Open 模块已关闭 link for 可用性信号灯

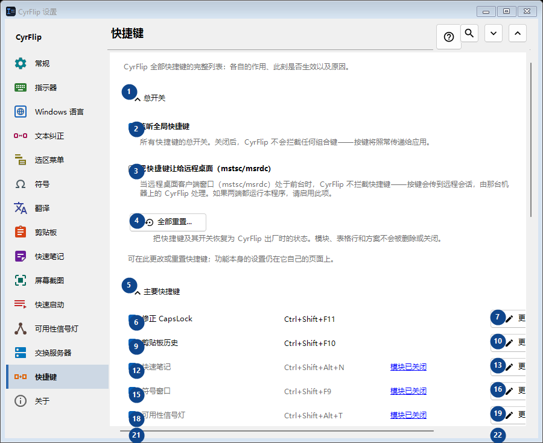click(408, 415)
